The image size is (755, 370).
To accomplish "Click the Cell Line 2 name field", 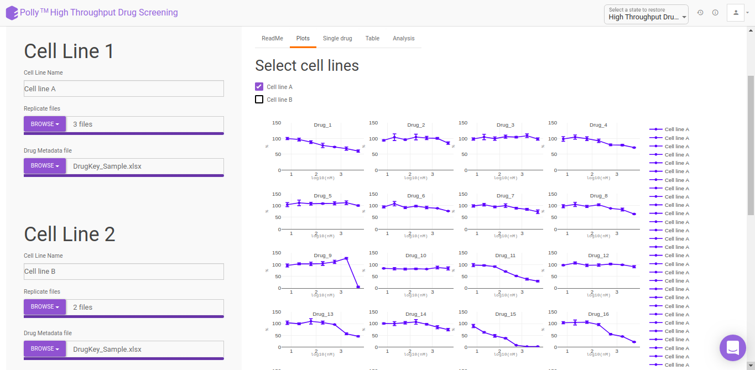I will tap(124, 272).
